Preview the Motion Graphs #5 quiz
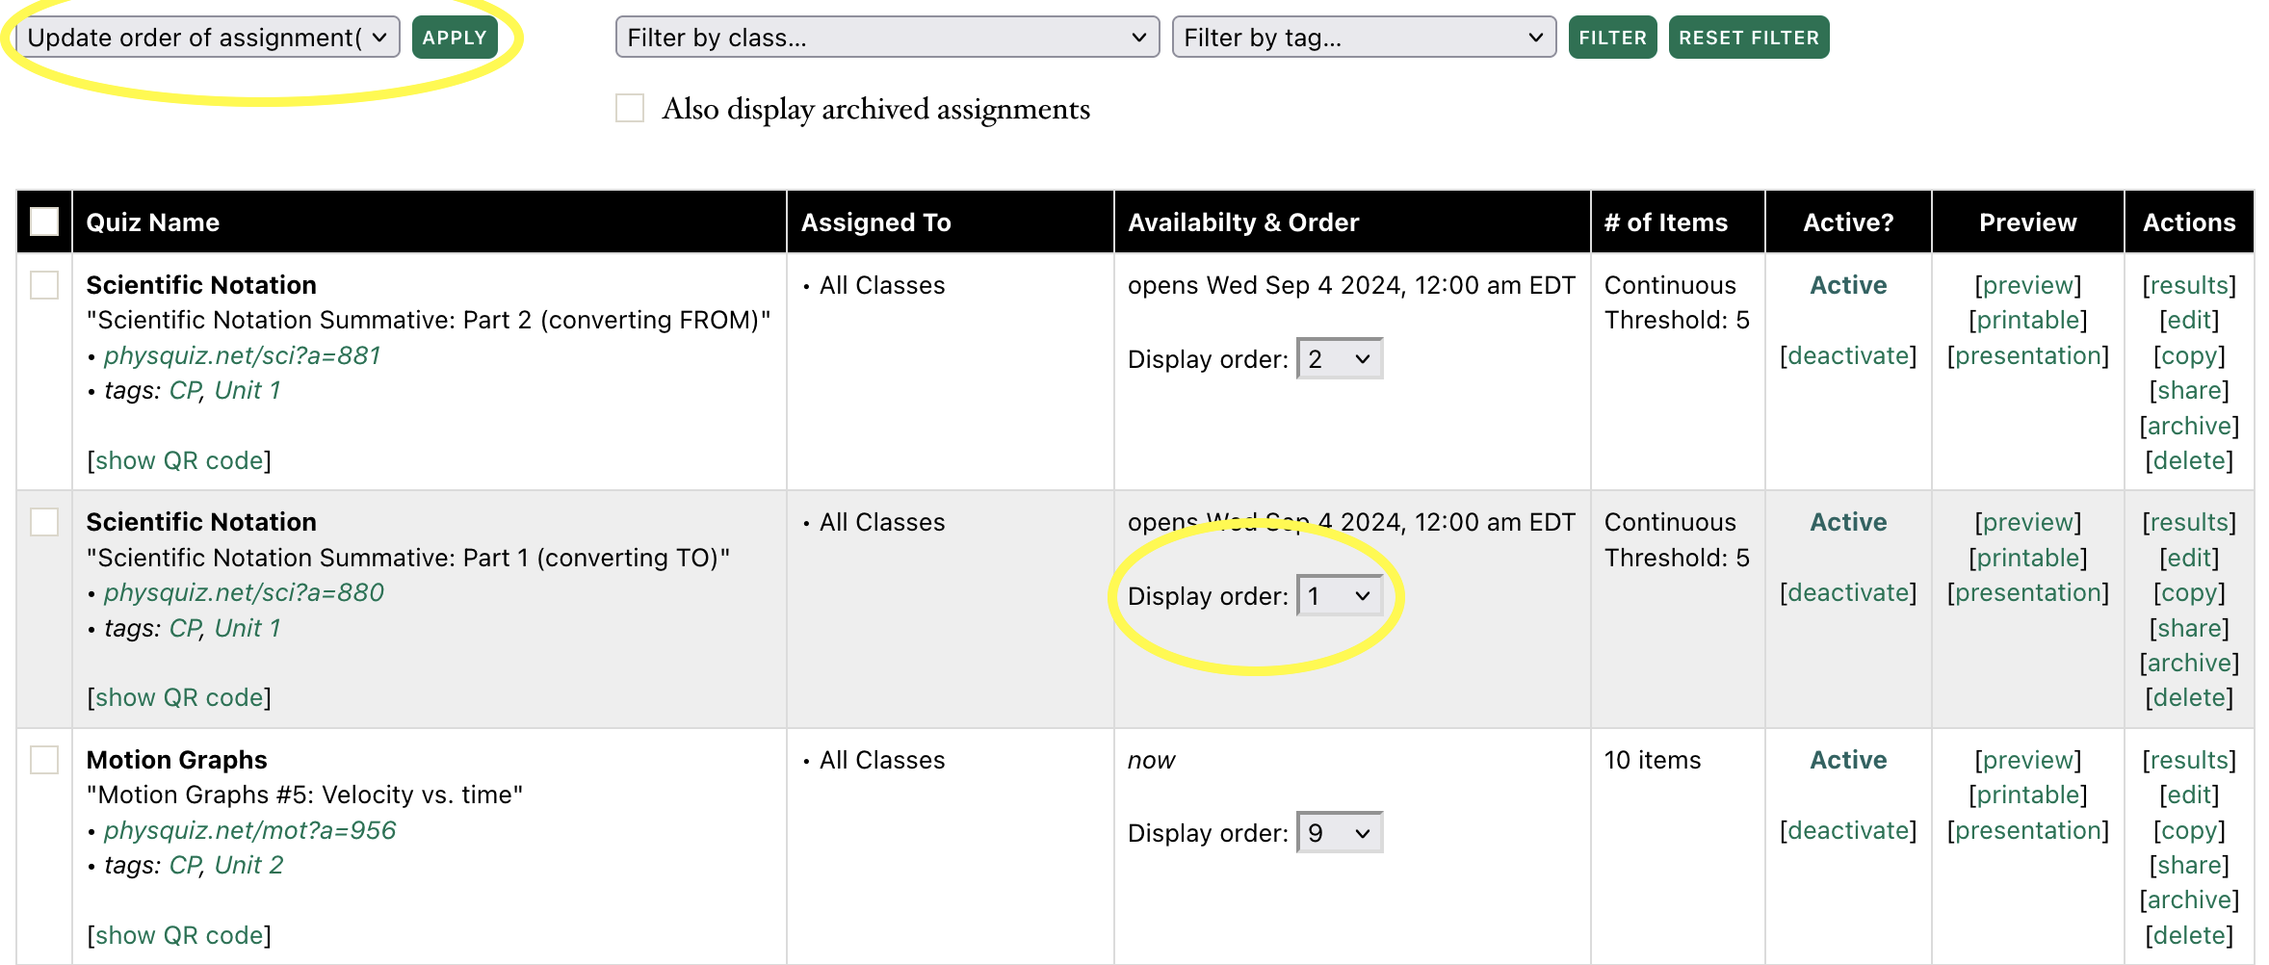 tap(2027, 760)
